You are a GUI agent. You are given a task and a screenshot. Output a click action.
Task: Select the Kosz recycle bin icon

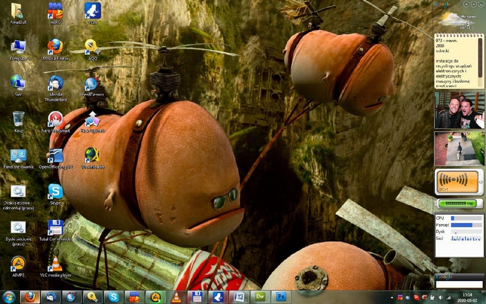(18, 122)
